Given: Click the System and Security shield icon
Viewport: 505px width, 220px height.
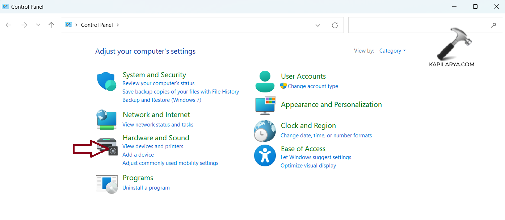Looking at the screenshot, I should (106, 81).
